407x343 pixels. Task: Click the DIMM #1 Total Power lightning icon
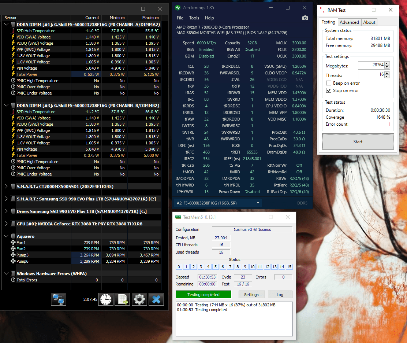(13, 74)
